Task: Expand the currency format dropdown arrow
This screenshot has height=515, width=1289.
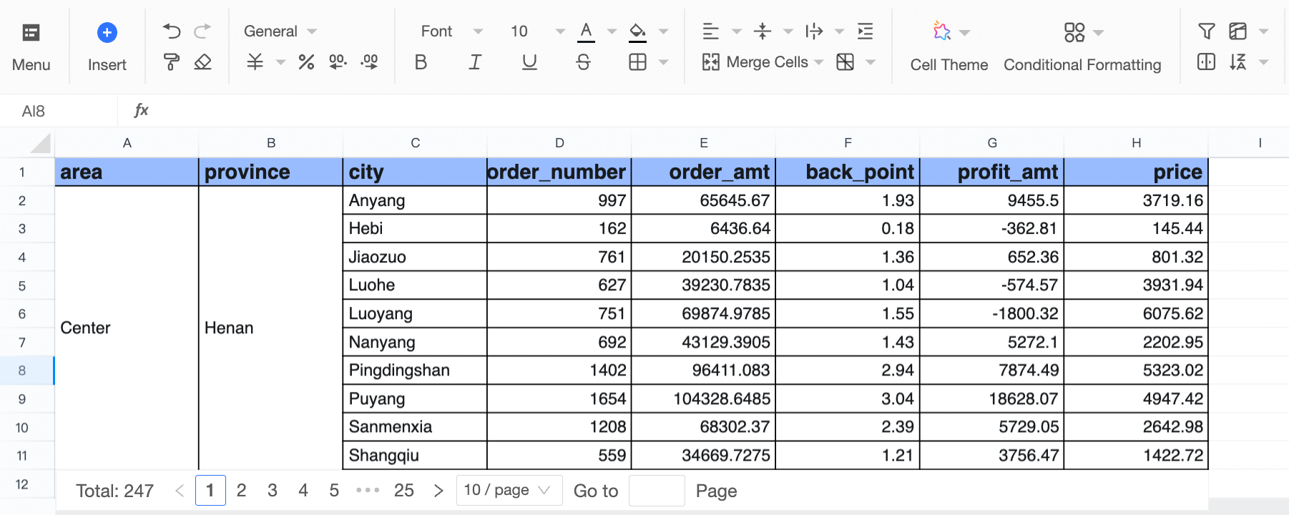Action: coord(280,63)
